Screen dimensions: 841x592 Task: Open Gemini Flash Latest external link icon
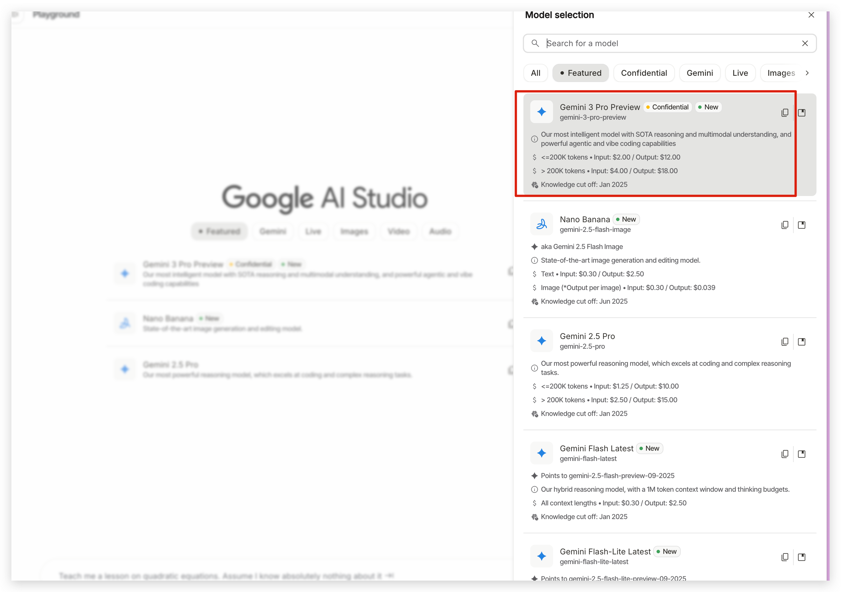tap(801, 454)
